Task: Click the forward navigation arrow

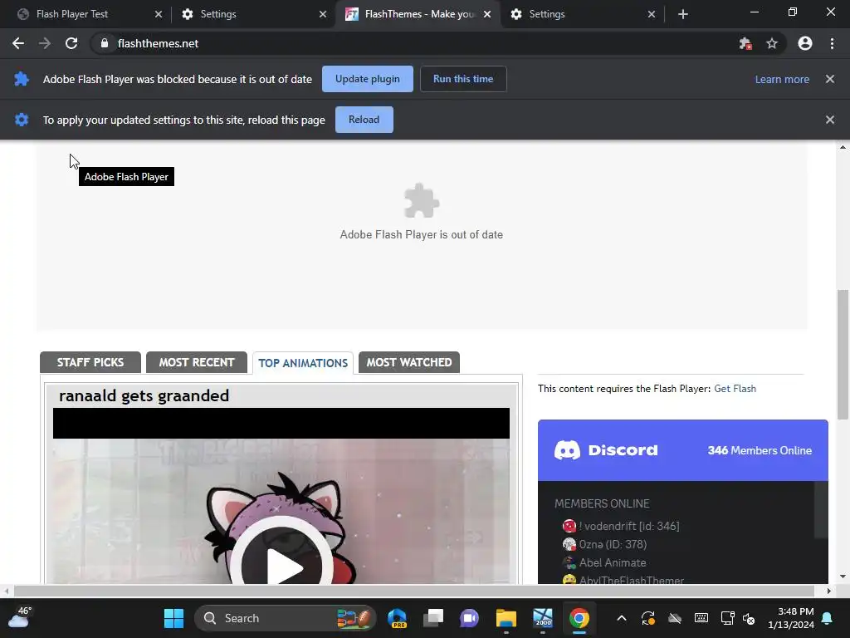Action: click(x=45, y=43)
